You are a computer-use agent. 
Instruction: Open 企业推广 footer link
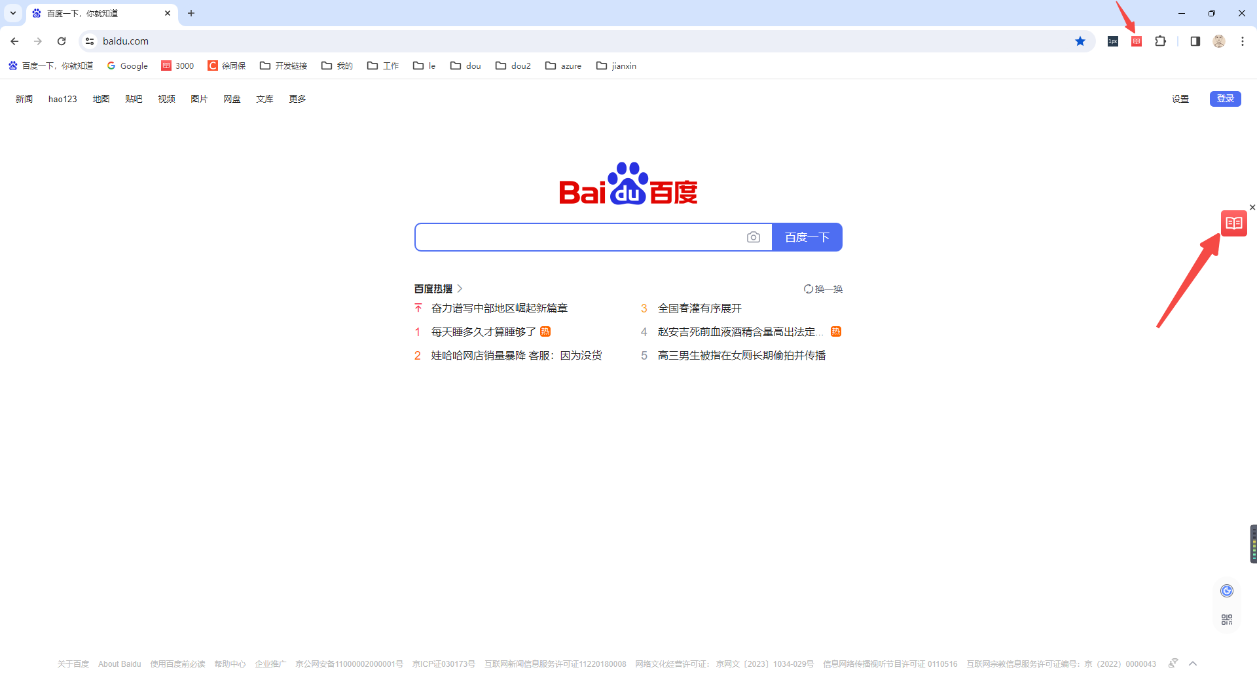270,664
